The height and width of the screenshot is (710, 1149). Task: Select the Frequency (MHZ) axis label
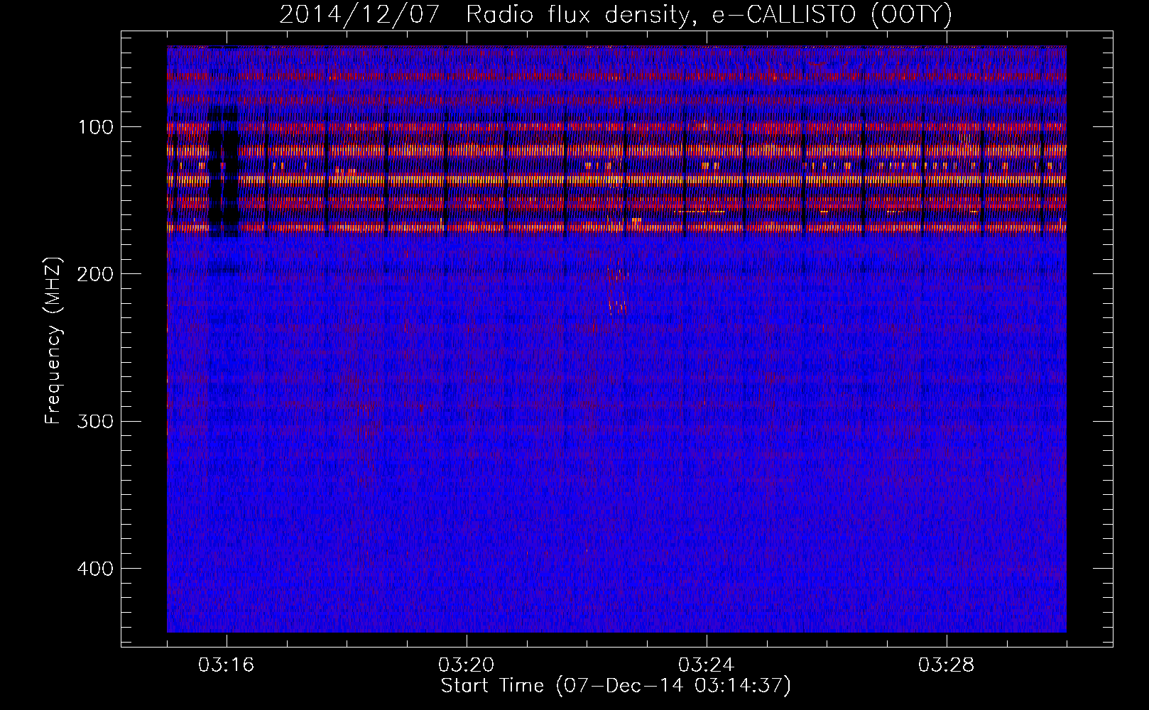point(54,341)
